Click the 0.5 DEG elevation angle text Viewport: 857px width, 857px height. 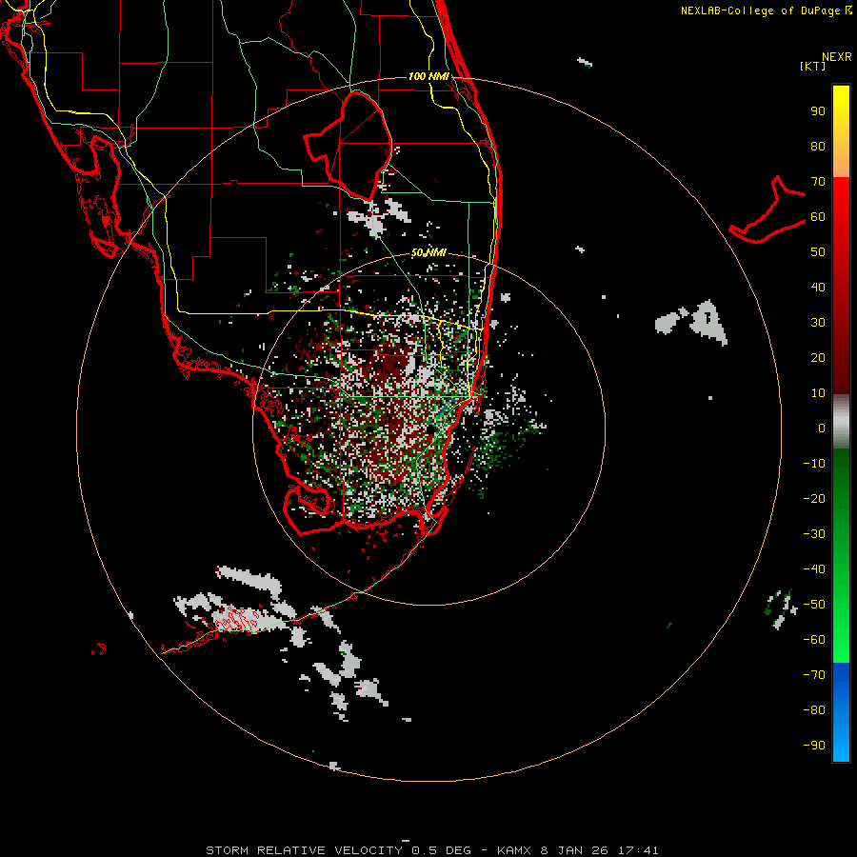tap(441, 850)
